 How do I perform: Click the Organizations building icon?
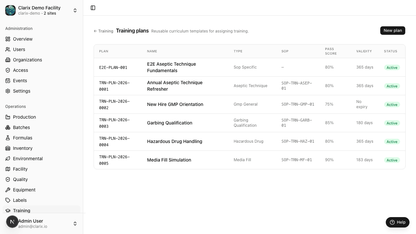click(x=8, y=60)
